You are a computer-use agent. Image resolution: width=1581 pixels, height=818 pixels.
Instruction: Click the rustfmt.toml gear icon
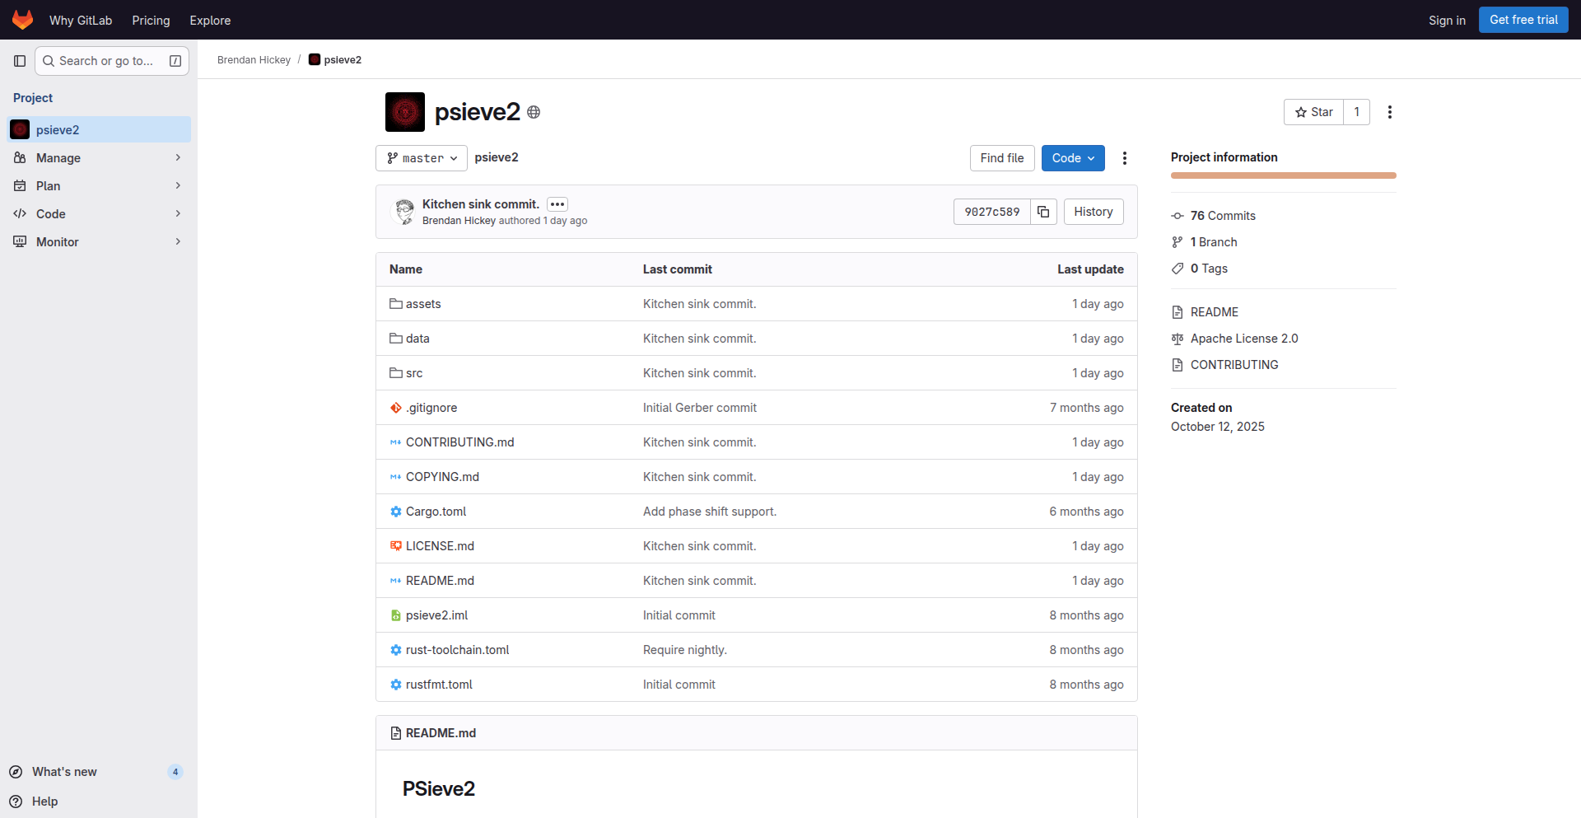coord(396,685)
